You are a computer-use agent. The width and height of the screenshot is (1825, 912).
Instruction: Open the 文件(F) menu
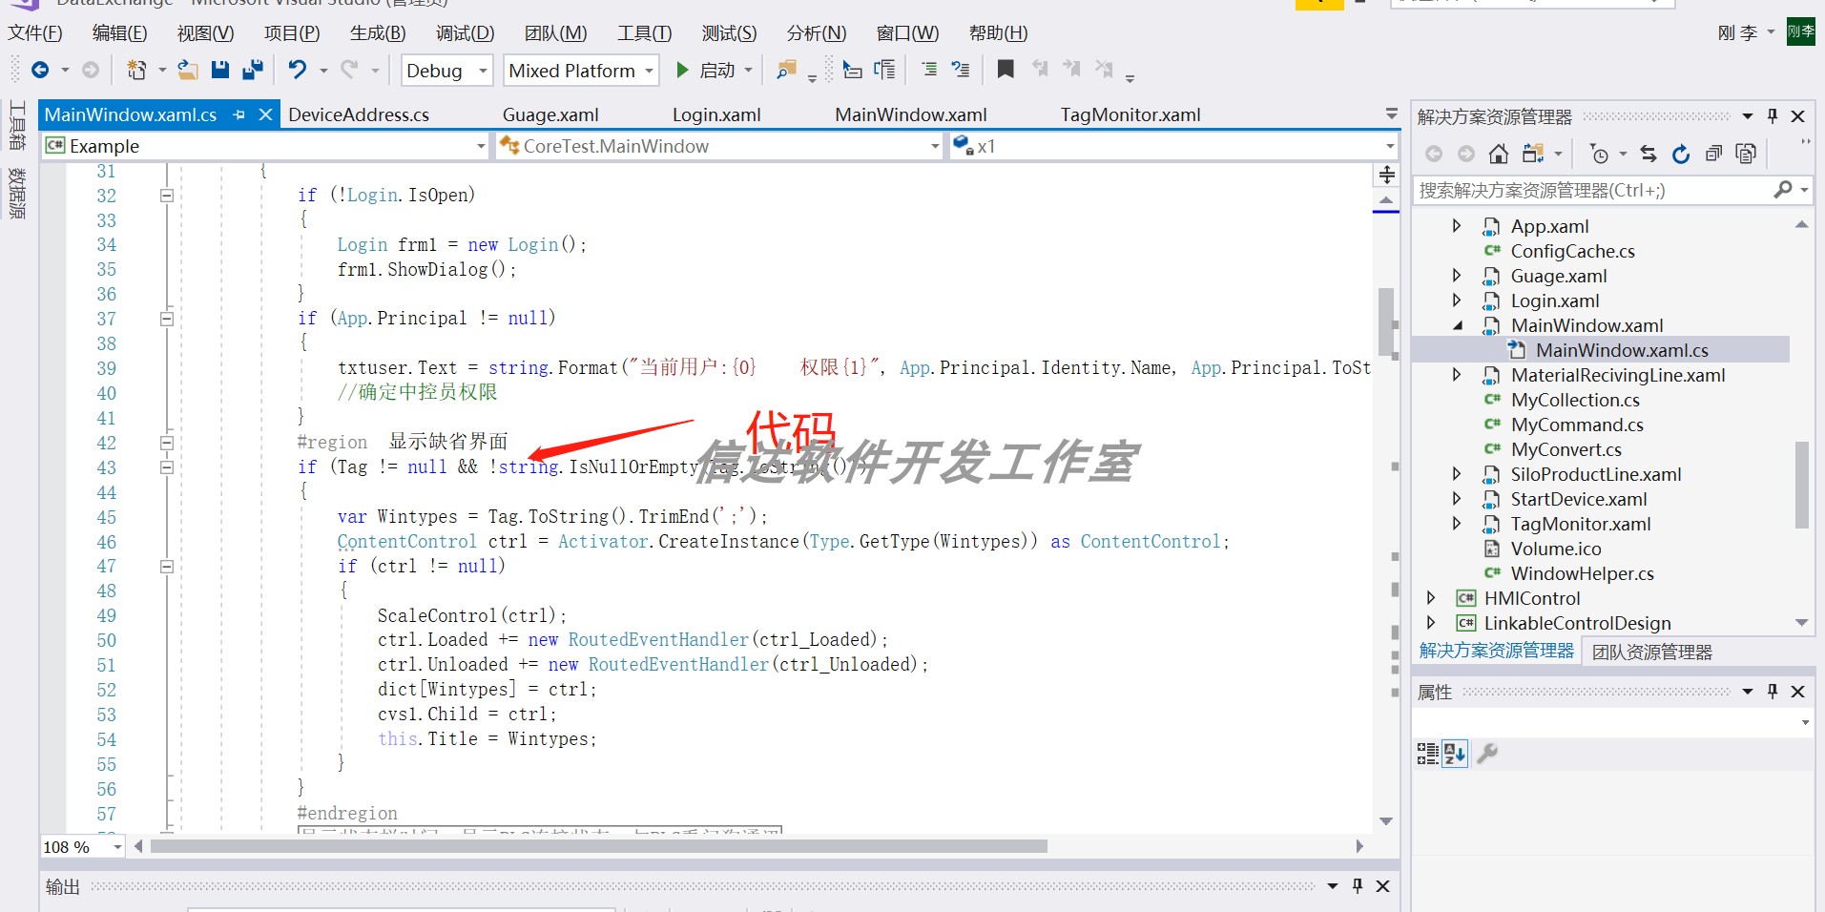(35, 33)
